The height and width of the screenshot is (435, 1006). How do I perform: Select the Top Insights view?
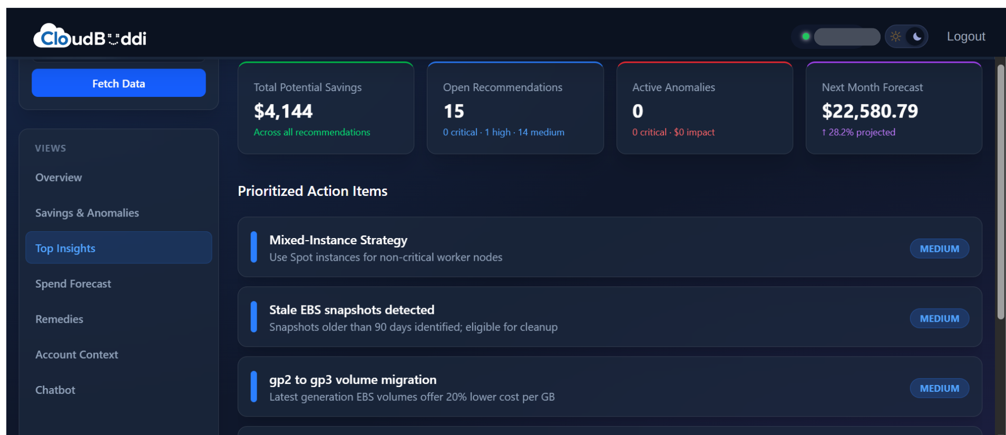119,248
